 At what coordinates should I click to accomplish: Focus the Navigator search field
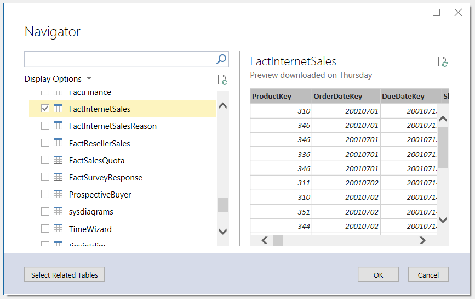[x=121, y=59]
